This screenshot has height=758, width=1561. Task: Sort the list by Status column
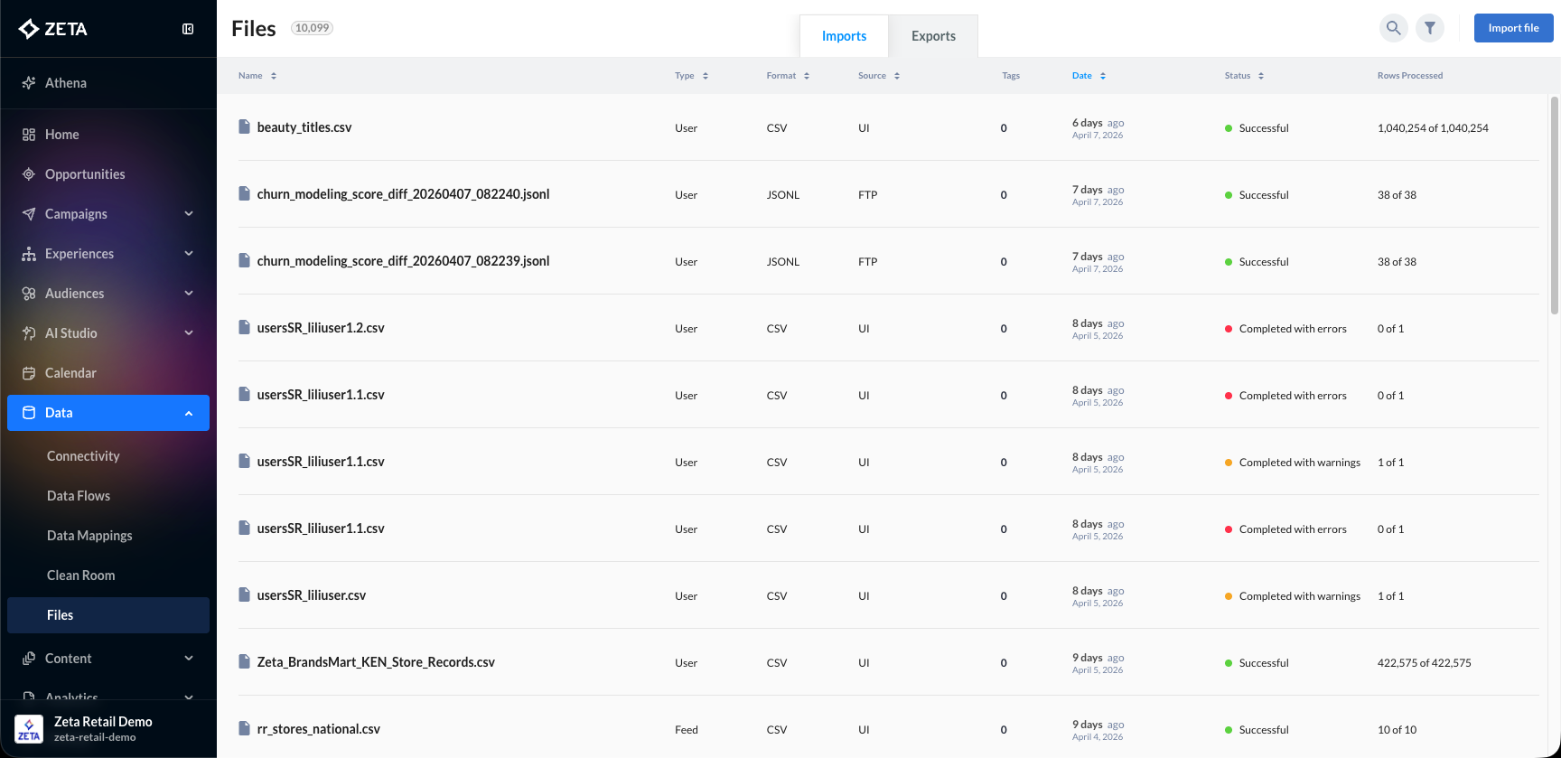point(1244,76)
